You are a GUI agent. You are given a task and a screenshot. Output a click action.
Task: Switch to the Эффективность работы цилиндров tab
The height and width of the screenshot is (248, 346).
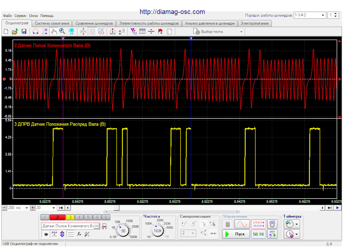[x=149, y=23]
